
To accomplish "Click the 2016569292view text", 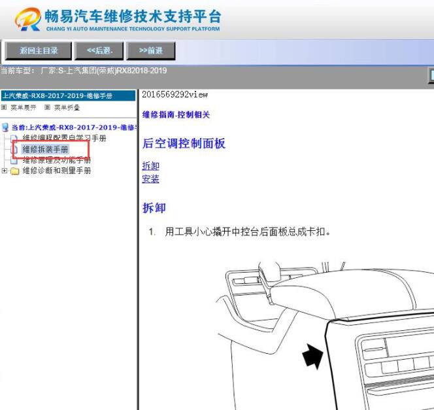I will tap(175, 95).
